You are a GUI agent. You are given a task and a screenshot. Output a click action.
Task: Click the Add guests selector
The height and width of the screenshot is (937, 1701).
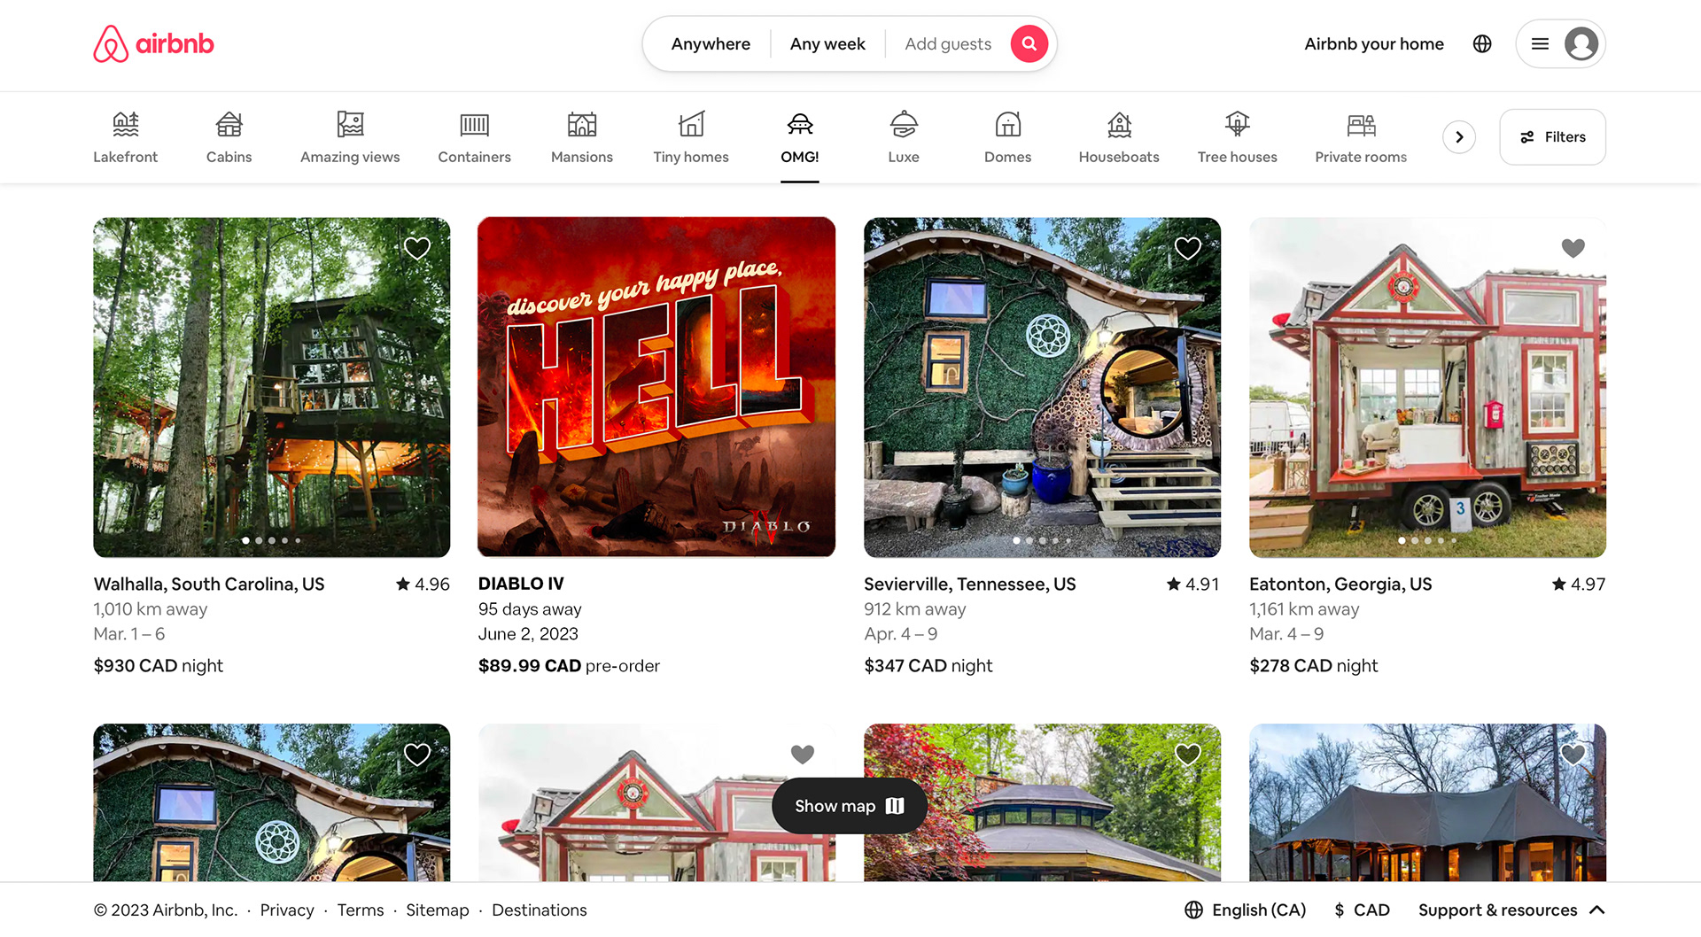click(x=948, y=43)
